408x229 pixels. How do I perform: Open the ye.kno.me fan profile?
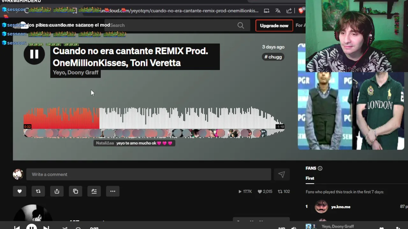pyautogui.click(x=341, y=207)
